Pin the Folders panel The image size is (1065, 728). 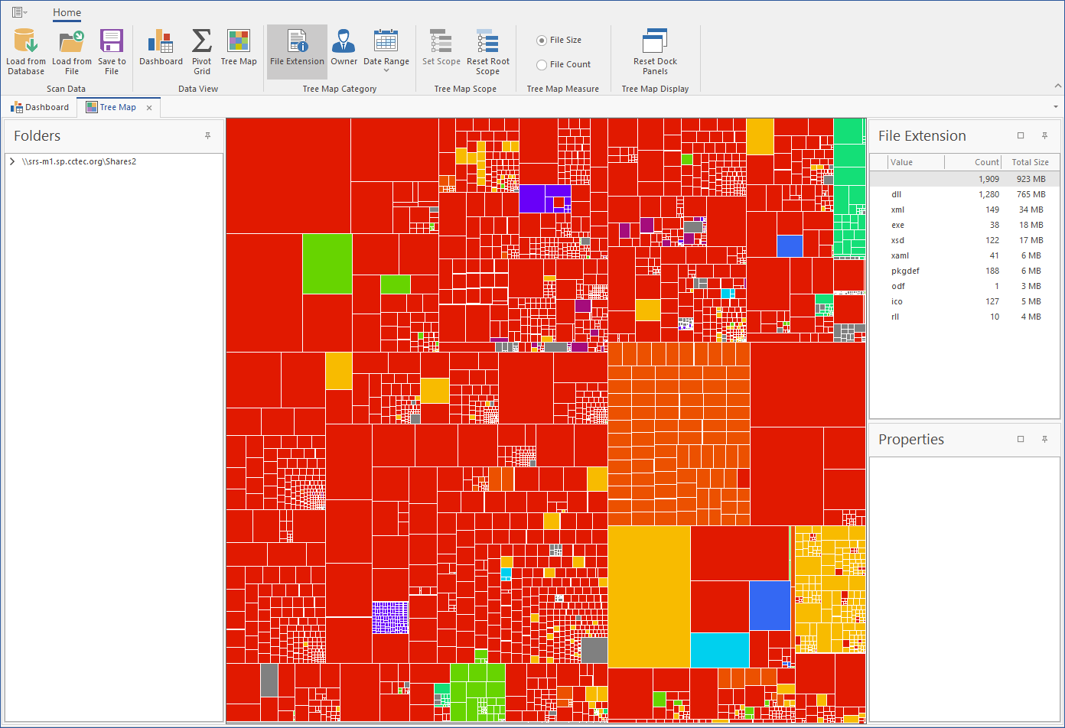pyautogui.click(x=207, y=136)
